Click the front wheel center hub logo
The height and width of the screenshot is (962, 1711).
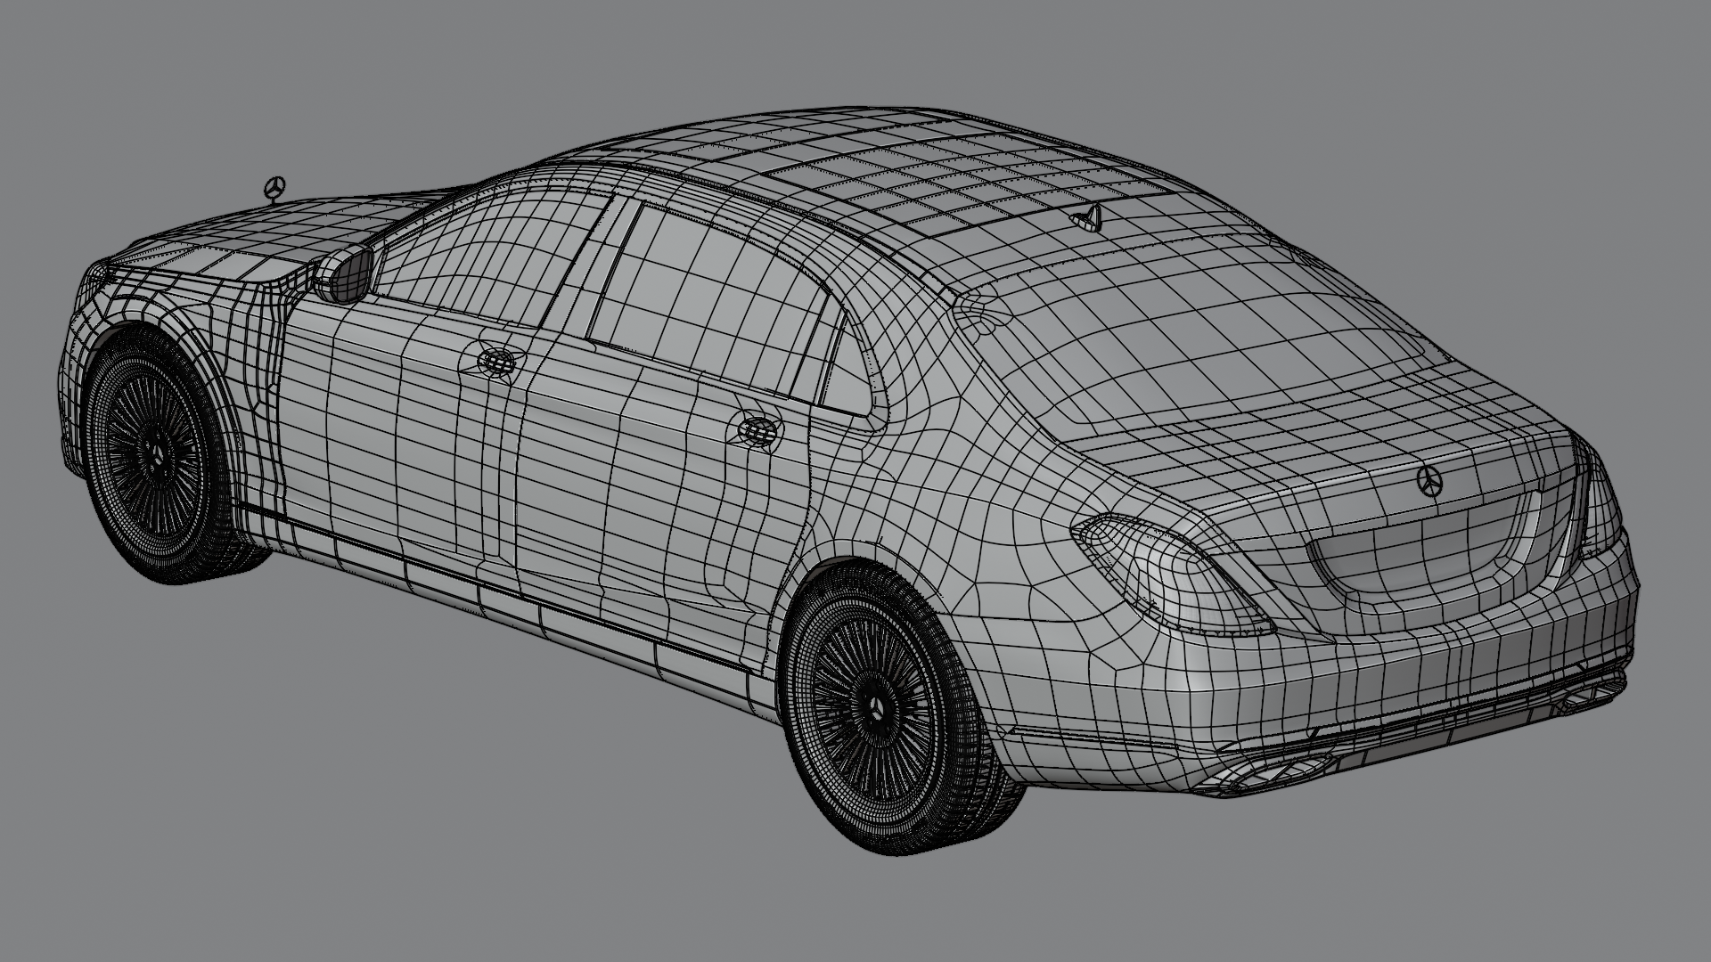coord(159,457)
